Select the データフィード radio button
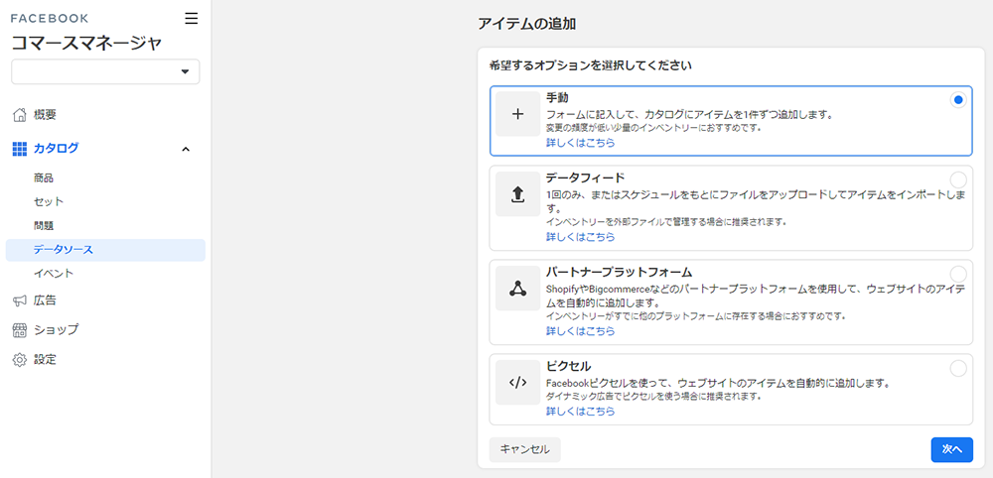The height and width of the screenshot is (478, 993). pos(958,179)
